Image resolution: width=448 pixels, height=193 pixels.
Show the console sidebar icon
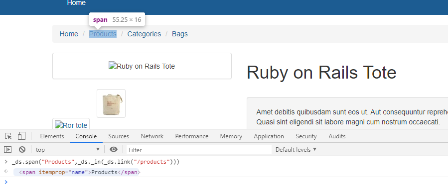[7, 149]
